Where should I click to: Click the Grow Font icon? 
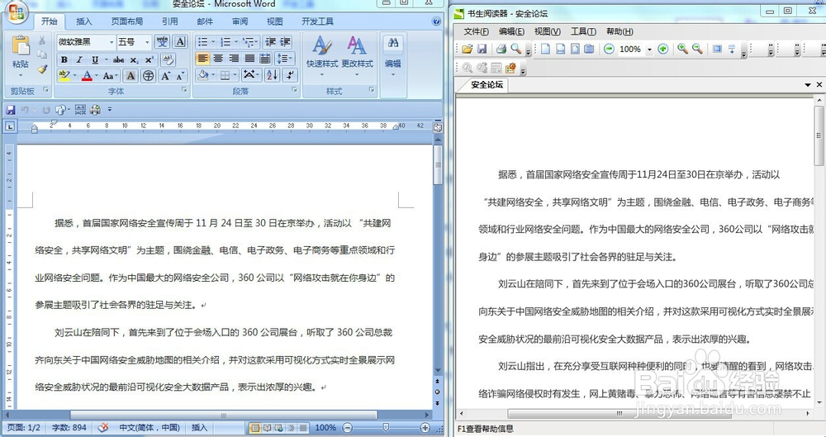(165, 76)
